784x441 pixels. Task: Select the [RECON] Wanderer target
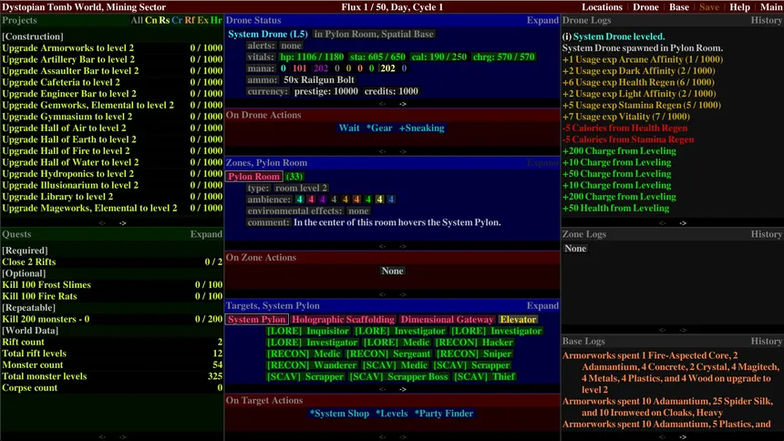(312, 365)
